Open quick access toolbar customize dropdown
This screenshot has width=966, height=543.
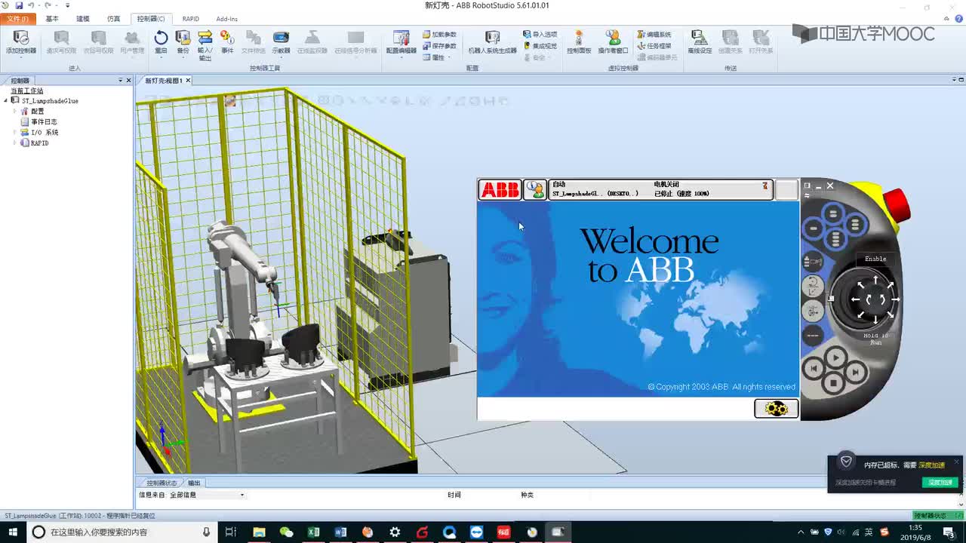67,5
